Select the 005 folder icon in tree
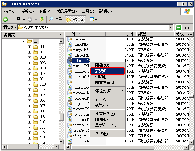 point(35,95)
